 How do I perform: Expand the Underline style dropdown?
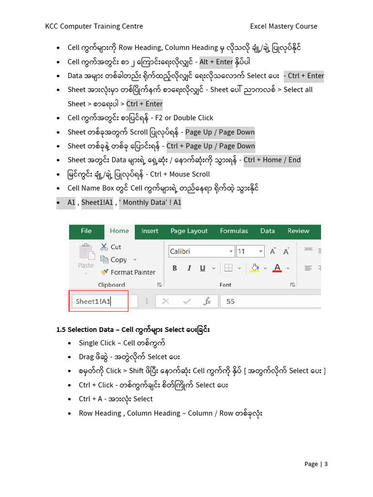pos(214,268)
